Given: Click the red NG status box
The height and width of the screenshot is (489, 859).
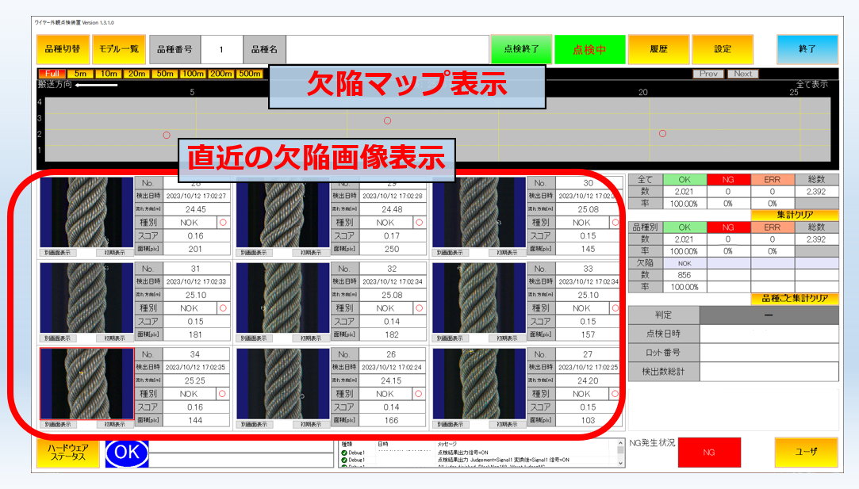Looking at the screenshot, I should (709, 453).
